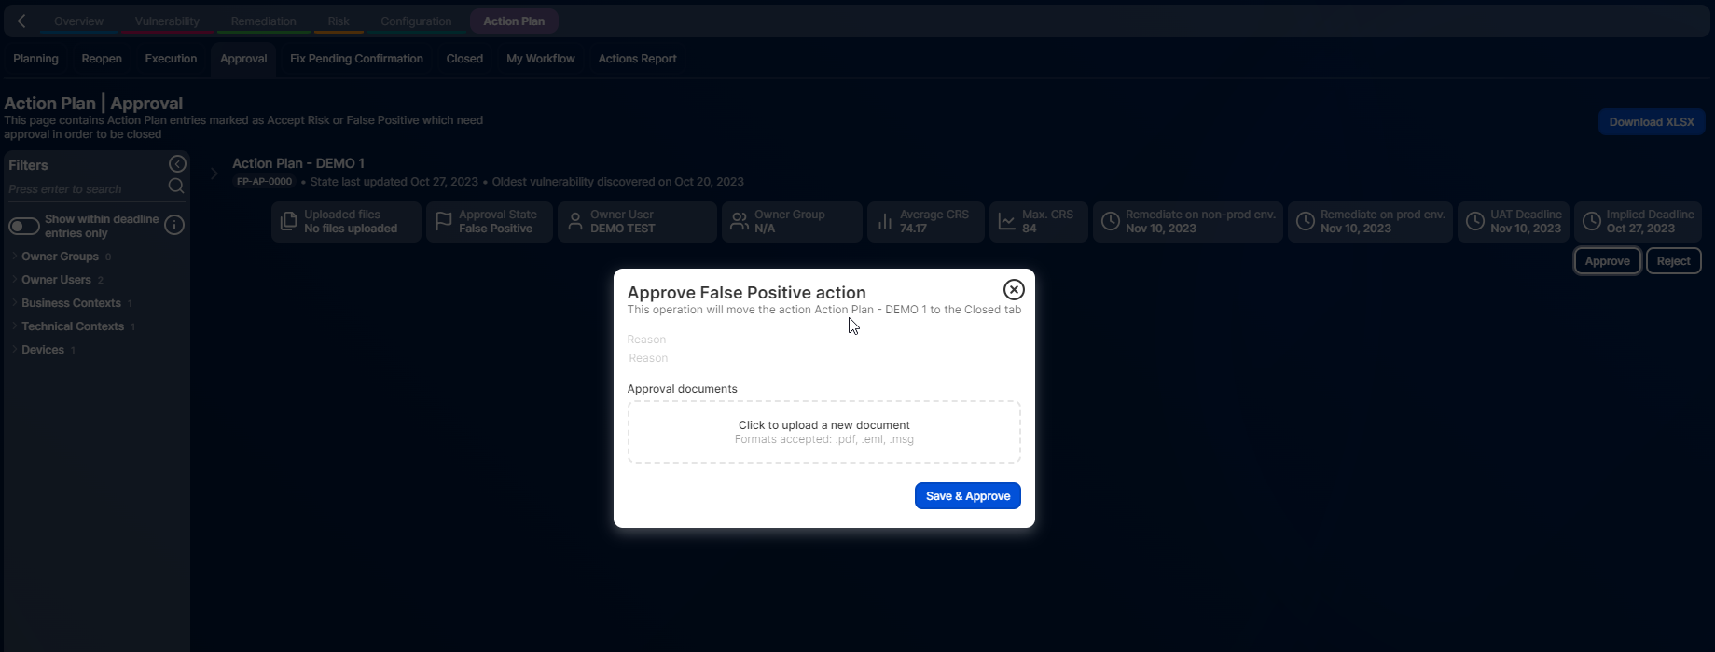Open Actions Report sub-tab
Viewport: 1715px width, 652px height.
638,59
